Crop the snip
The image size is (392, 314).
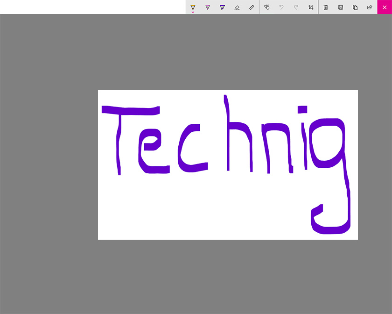pyautogui.click(x=310, y=7)
